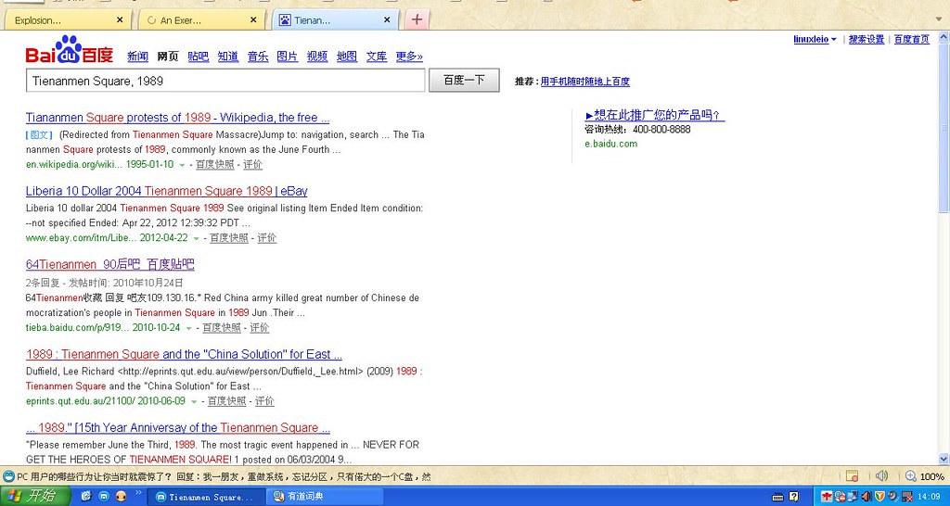
Task: Open the 知道 category link
Action: point(228,57)
